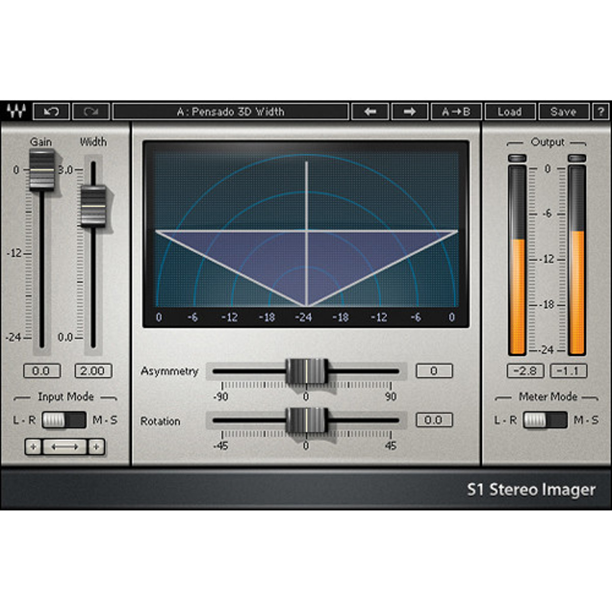The height and width of the screenshot is (612, 612).
Task: Click the Asymmetry slider handle
Action: (306, 371)
